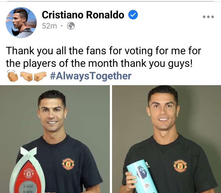
Task: Click the left-facing fist emoji
Action: click(40, 76)
